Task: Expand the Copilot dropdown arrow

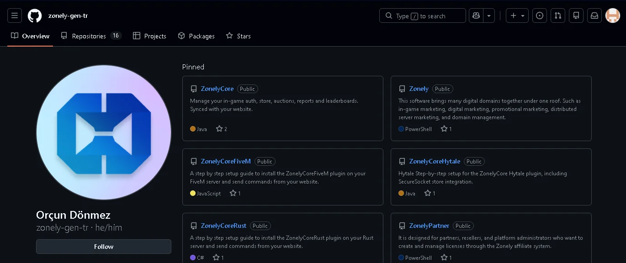Action: pos(489,16)
